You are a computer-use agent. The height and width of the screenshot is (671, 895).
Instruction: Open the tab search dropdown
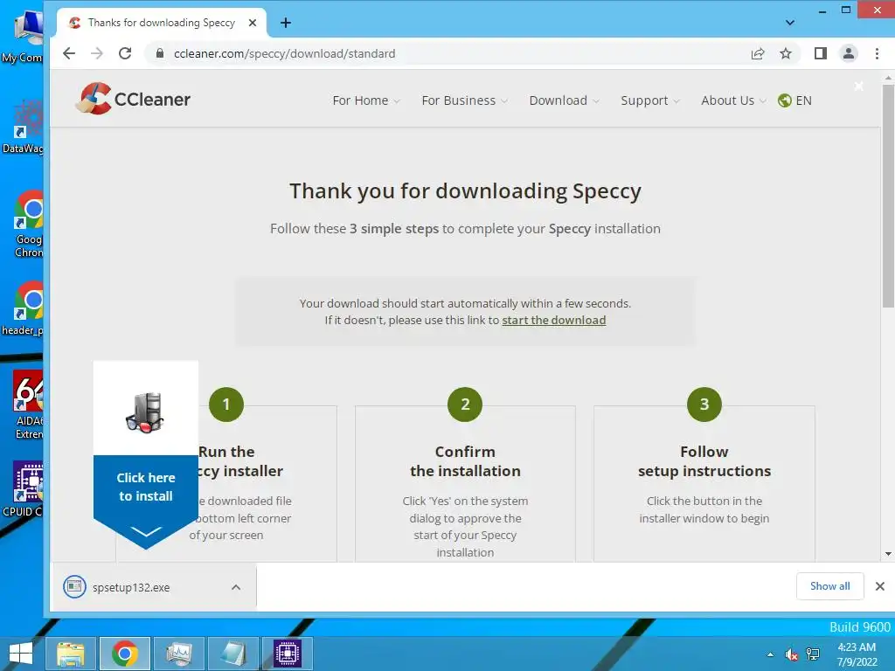pyautogui.click(x=790, y=23)
